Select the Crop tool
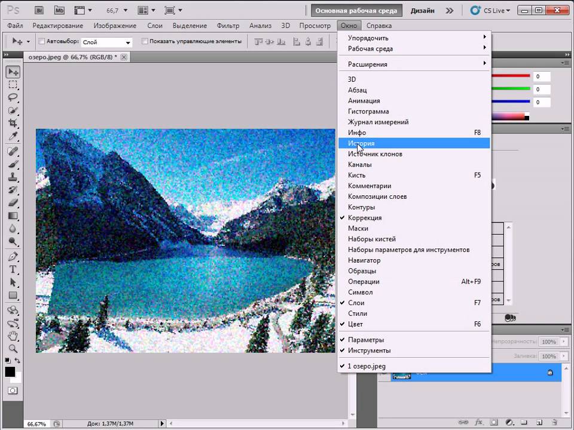574x430 pixels. click(13, 123)
